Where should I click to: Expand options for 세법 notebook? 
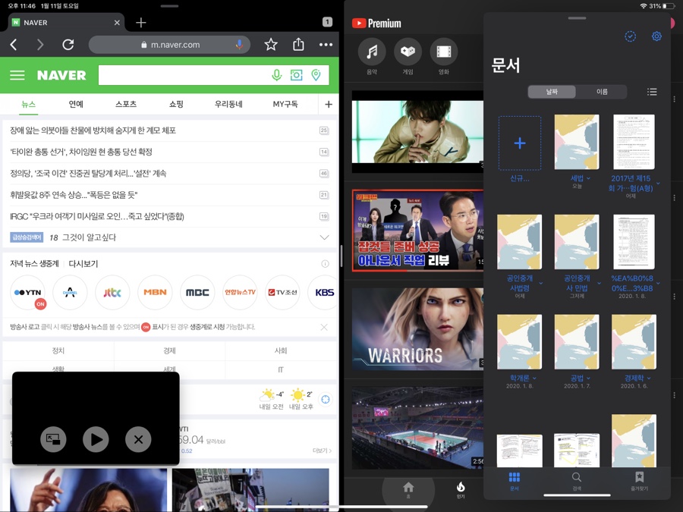point(588,178)
